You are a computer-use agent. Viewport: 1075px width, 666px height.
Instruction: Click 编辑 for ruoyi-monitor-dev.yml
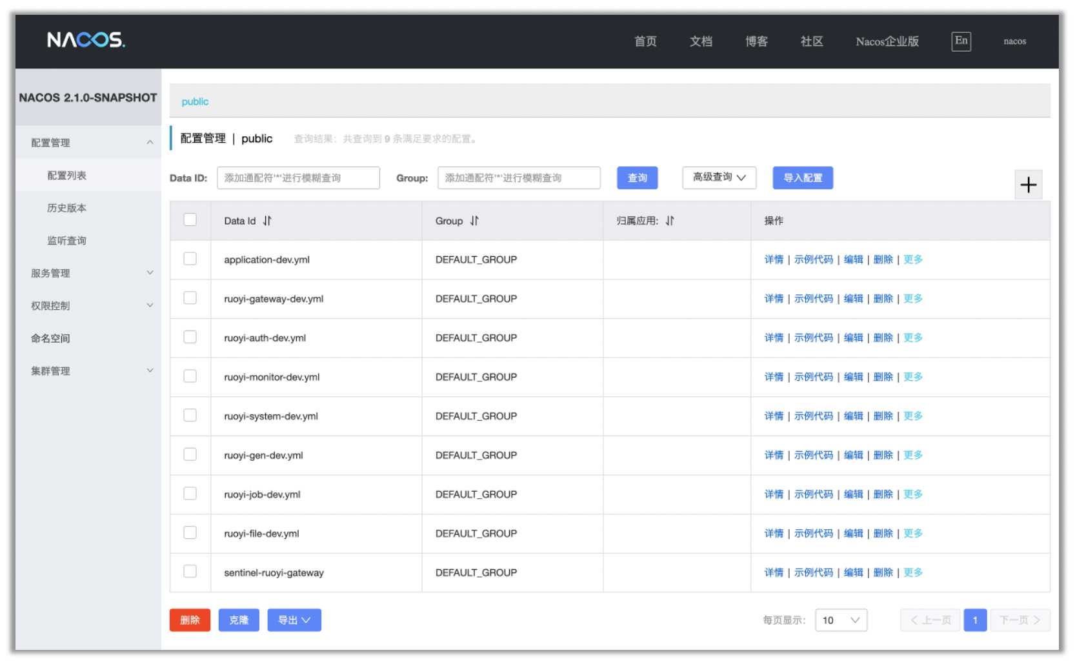pyautogui.click(x=853, y=377)
